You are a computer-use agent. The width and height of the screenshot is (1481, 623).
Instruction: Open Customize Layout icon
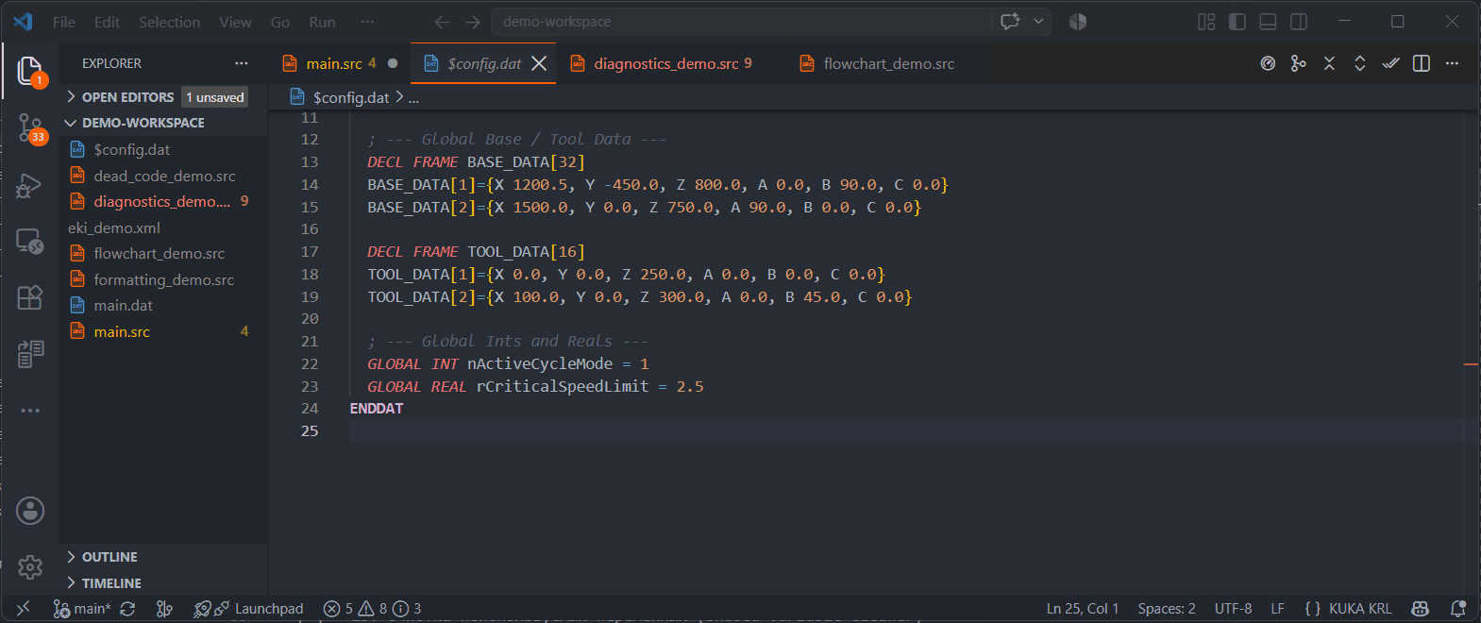(x=1206, y=22)
